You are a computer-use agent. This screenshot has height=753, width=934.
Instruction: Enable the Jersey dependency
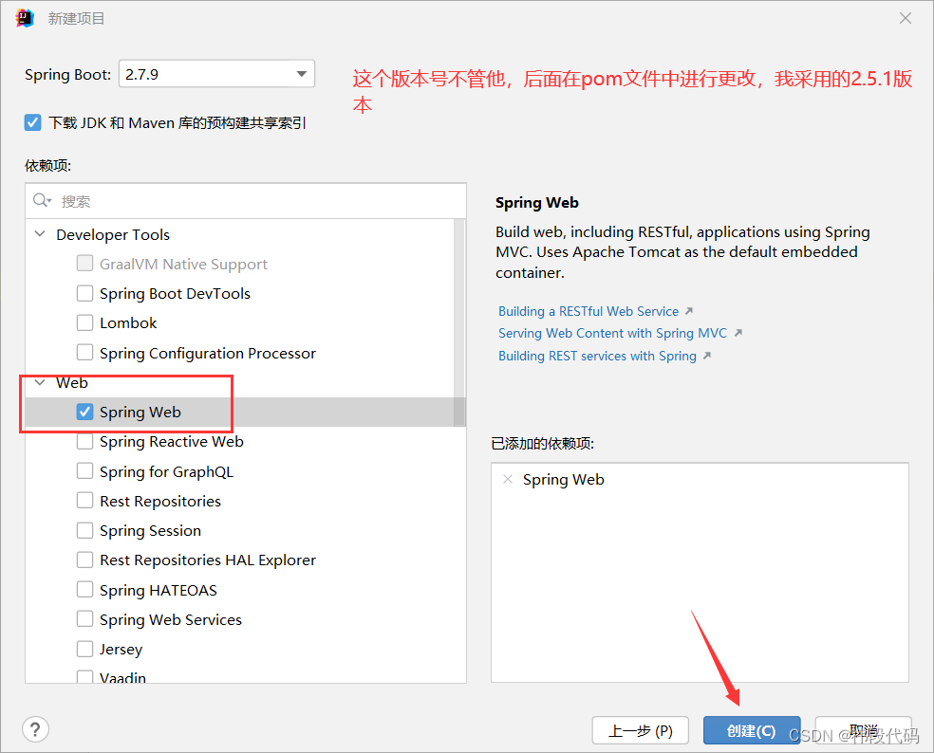[85, 649]
